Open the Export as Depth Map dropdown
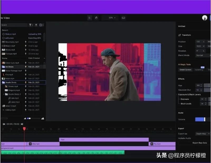The height and width of the screenshot is (163, 211). [x=202, y=134]
